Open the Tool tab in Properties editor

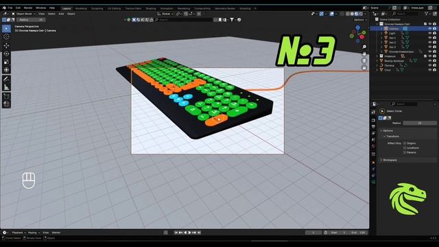coord(373,112)
